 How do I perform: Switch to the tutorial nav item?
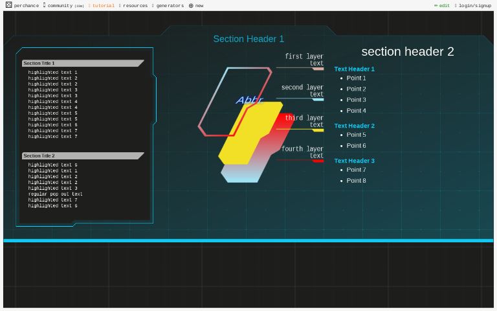click(x=102, y=6)
